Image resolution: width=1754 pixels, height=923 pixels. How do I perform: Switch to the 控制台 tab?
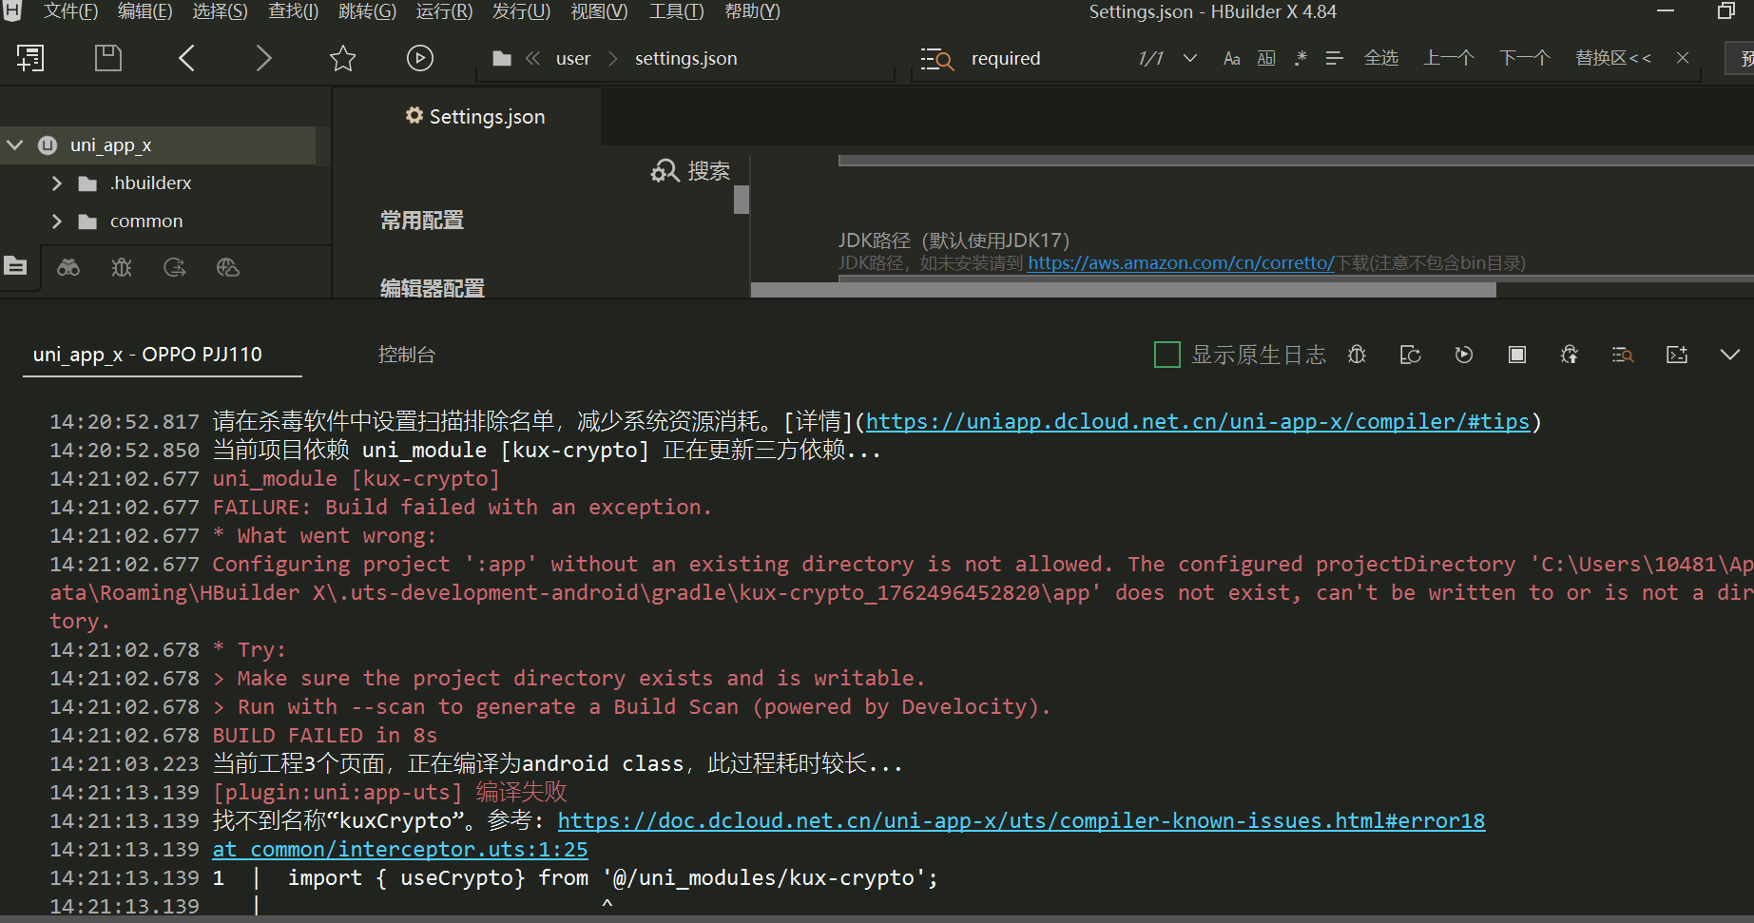(406, 355)
